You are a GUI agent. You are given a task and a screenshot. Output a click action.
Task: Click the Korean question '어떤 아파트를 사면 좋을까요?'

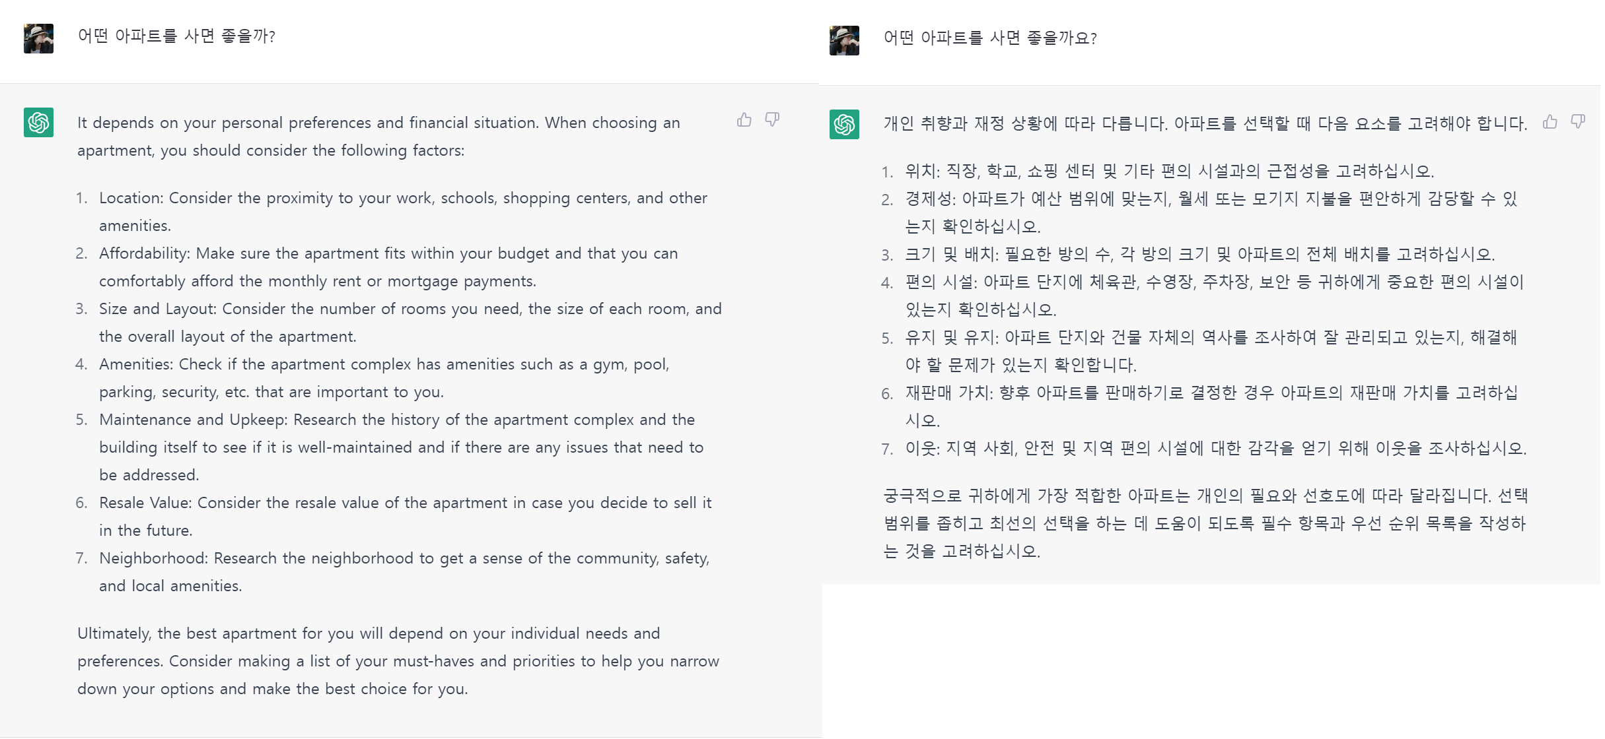point(990,38)
